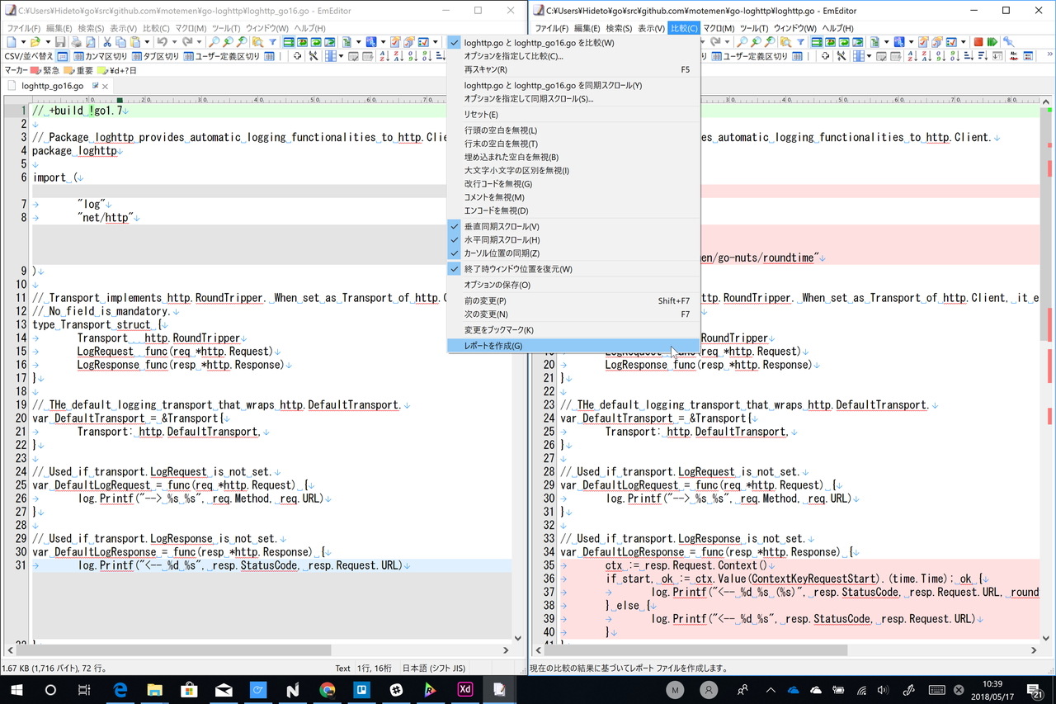Click the Filter funnel icon in right toolbar
The height and width of the screenshot is (704, 1056).
point(800,42)
